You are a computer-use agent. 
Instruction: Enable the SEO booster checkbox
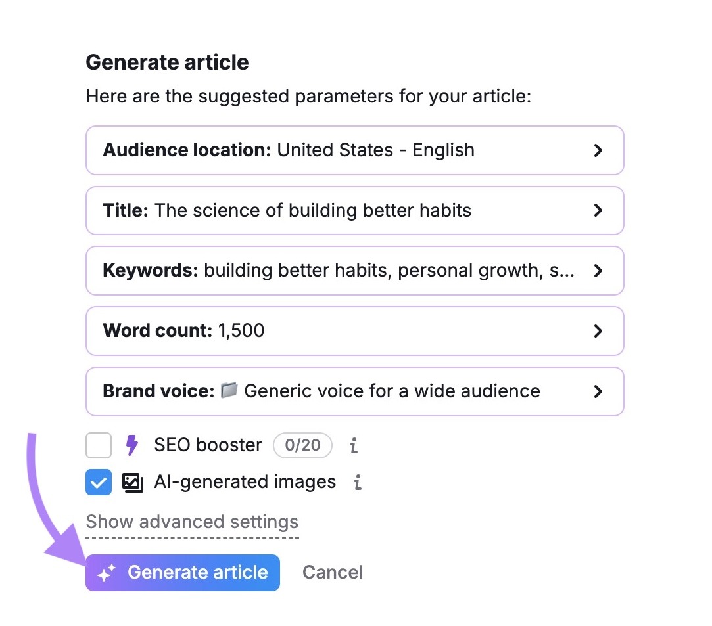(x=98, y=445)
